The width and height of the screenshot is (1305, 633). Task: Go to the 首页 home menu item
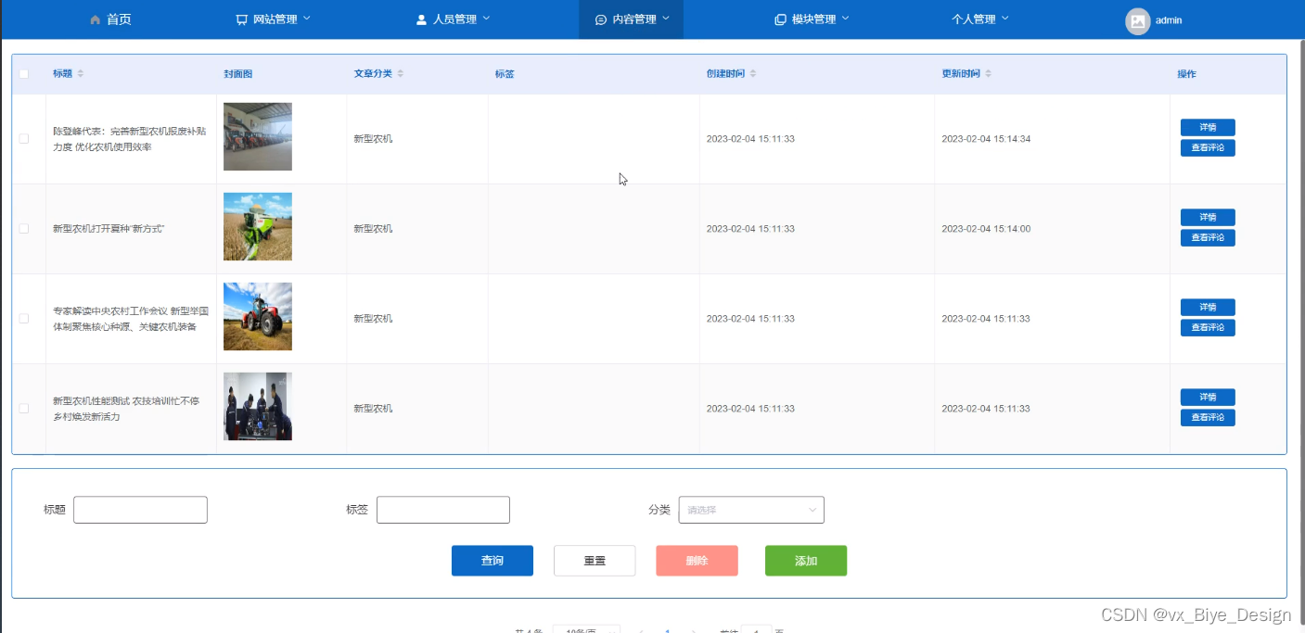110,19
